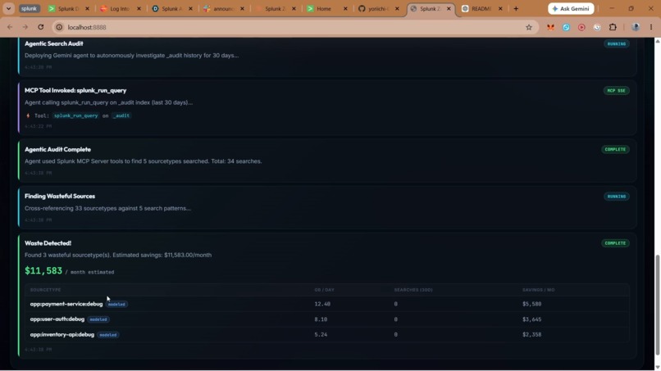This screenshot has width=661, height=371.
Task: Click the page vertical scrollbar thumb
Action: [658, 305]
